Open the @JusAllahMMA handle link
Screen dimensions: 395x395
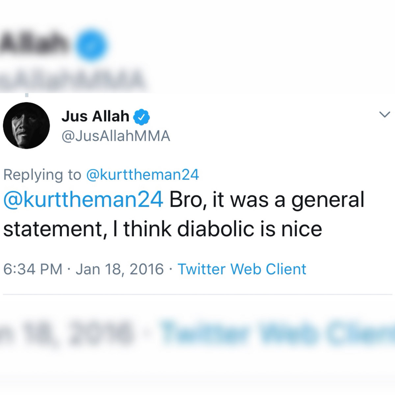(116, 136)
